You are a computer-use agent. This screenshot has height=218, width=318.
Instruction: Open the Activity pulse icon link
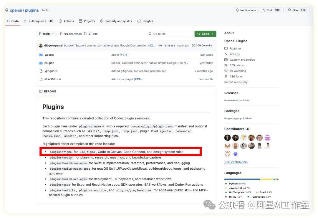[x=226, y=54]
